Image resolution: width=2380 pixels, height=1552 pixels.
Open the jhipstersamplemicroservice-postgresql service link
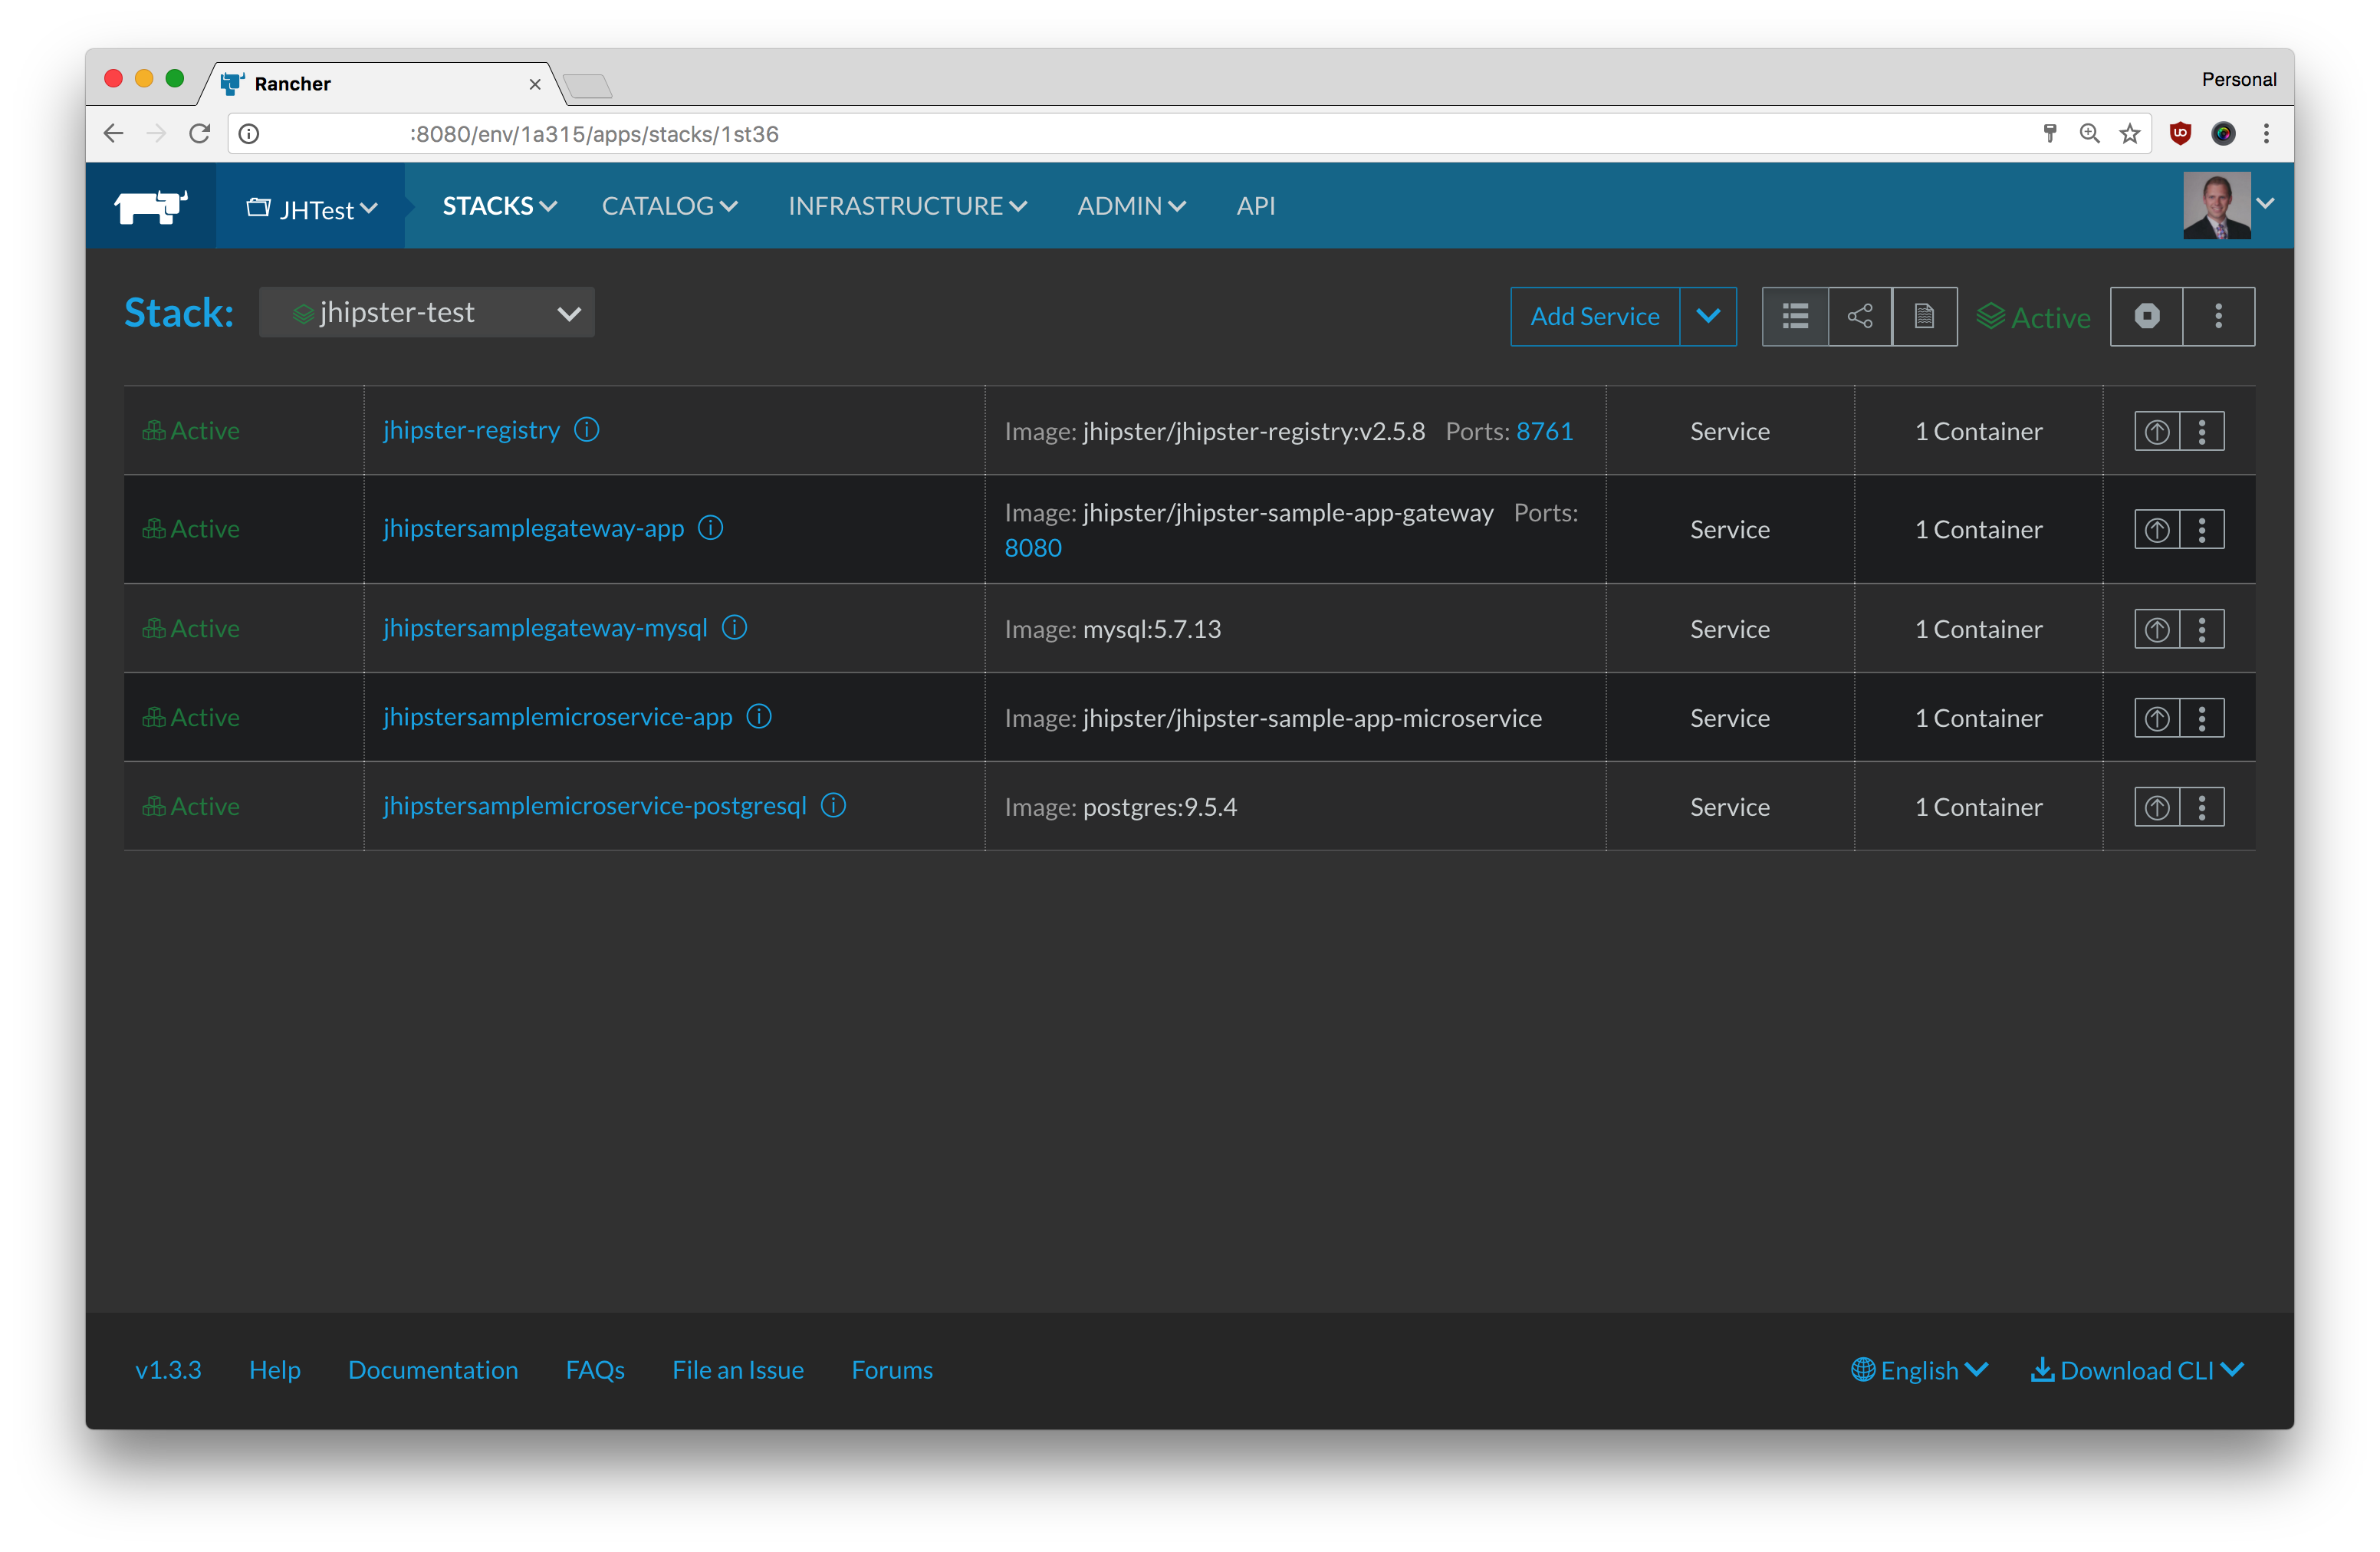pos(595,807)
